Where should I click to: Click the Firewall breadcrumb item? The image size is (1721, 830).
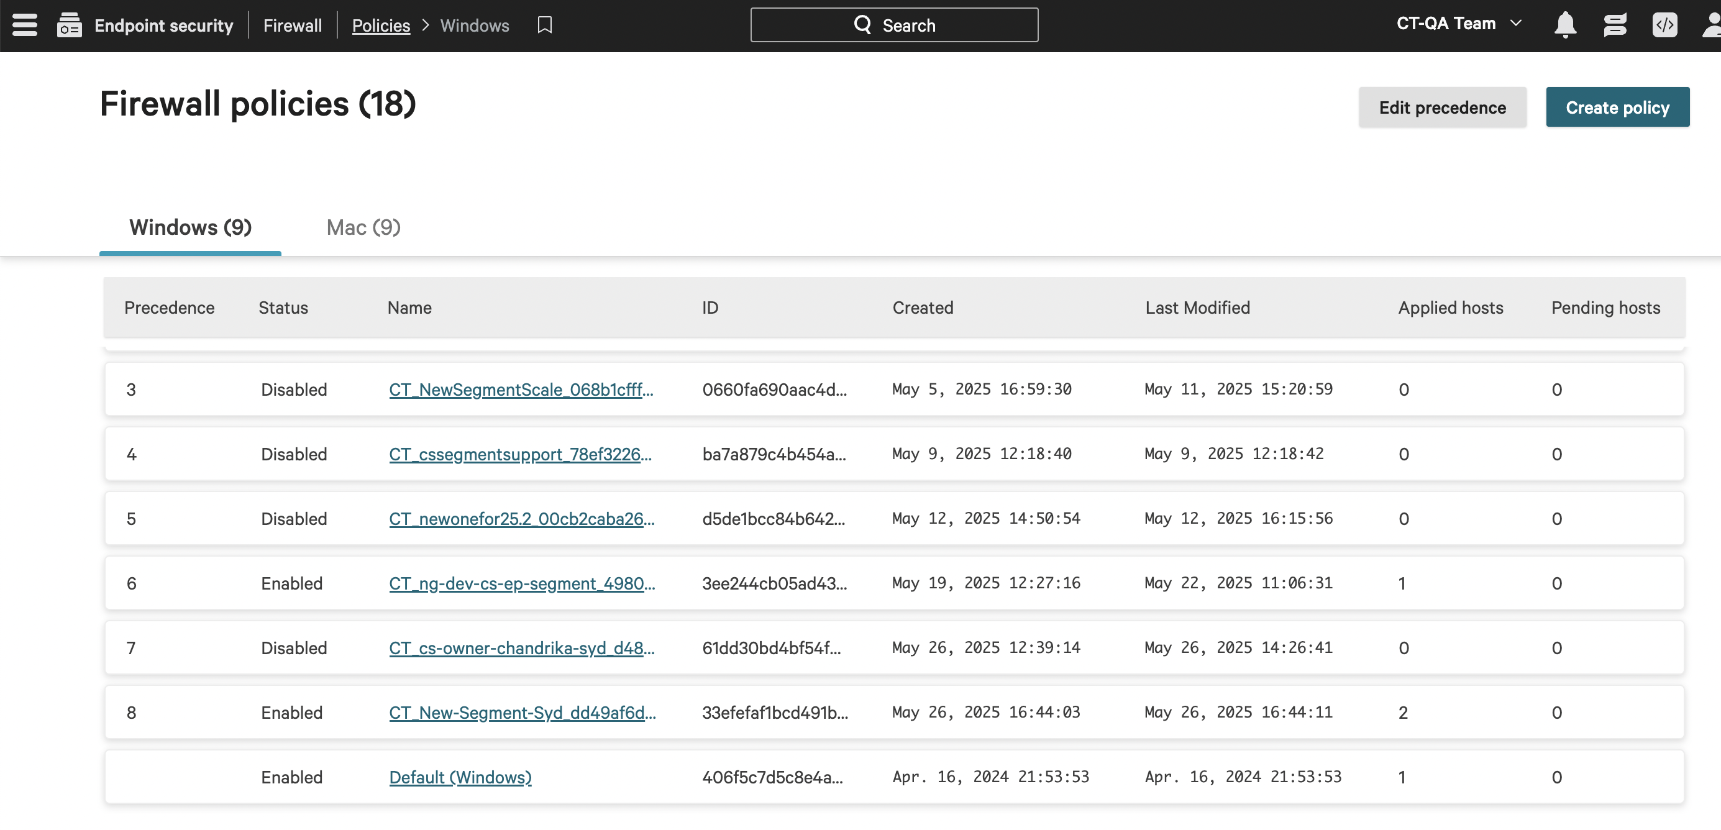click(x=292, y=25)
